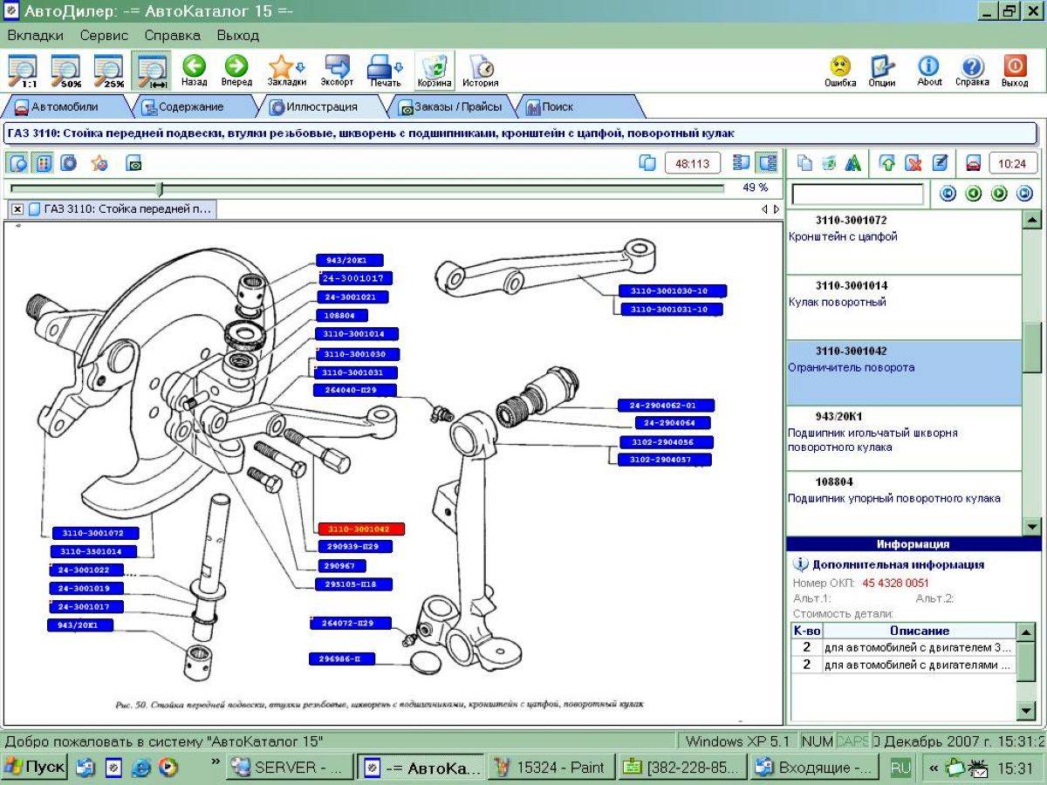Screen dimensions: 1047x785
Task: Click the green up-arrow parts icon
Action: coord(888,163)
